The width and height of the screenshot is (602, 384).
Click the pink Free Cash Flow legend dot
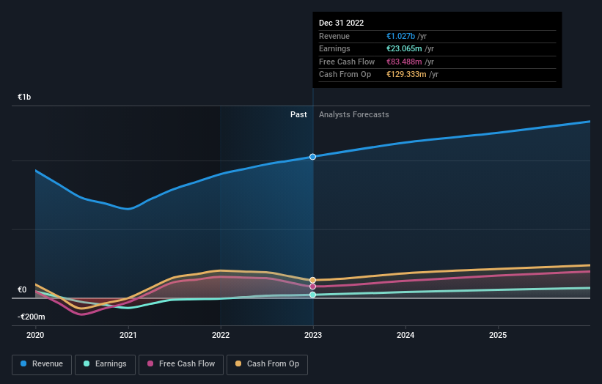[150, 363]
